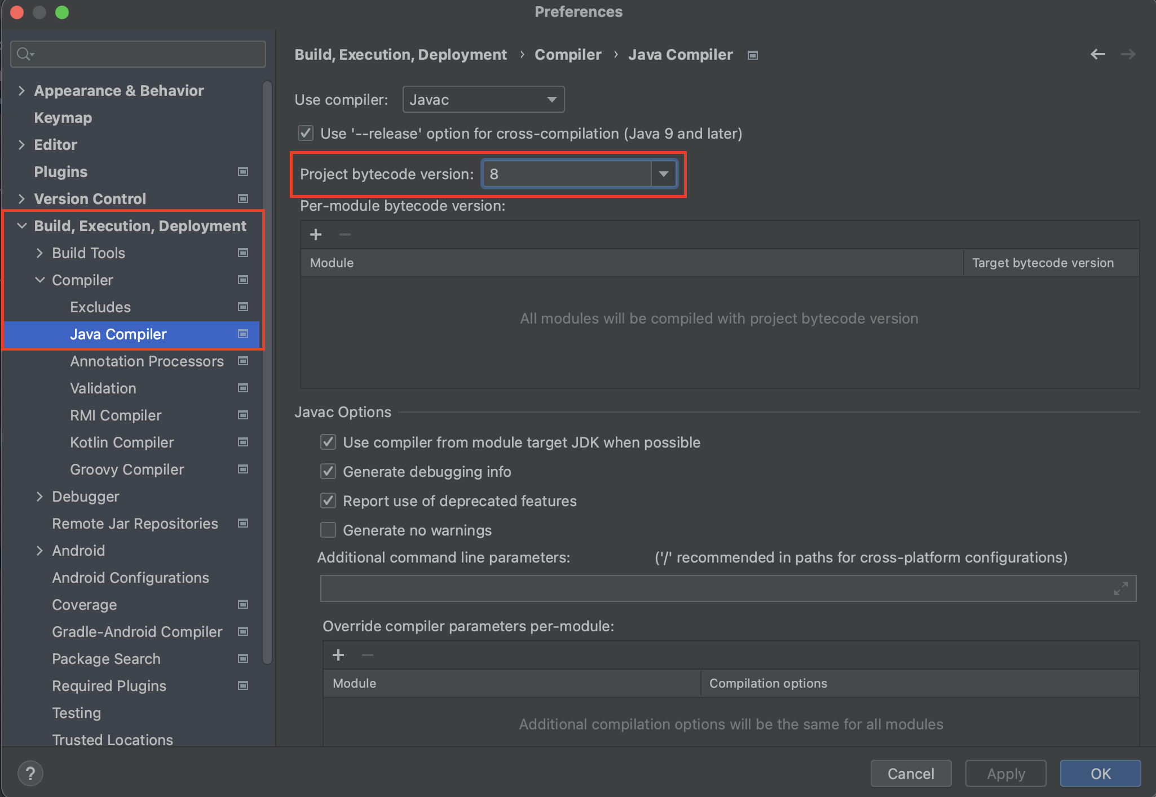Open Project bytecode version dropdown arrow

coord(664,174)
